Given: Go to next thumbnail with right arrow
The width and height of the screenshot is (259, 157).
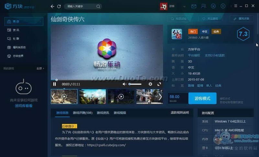Looking at the screenshot, I should pyautogui.click(x=160, y=97).
